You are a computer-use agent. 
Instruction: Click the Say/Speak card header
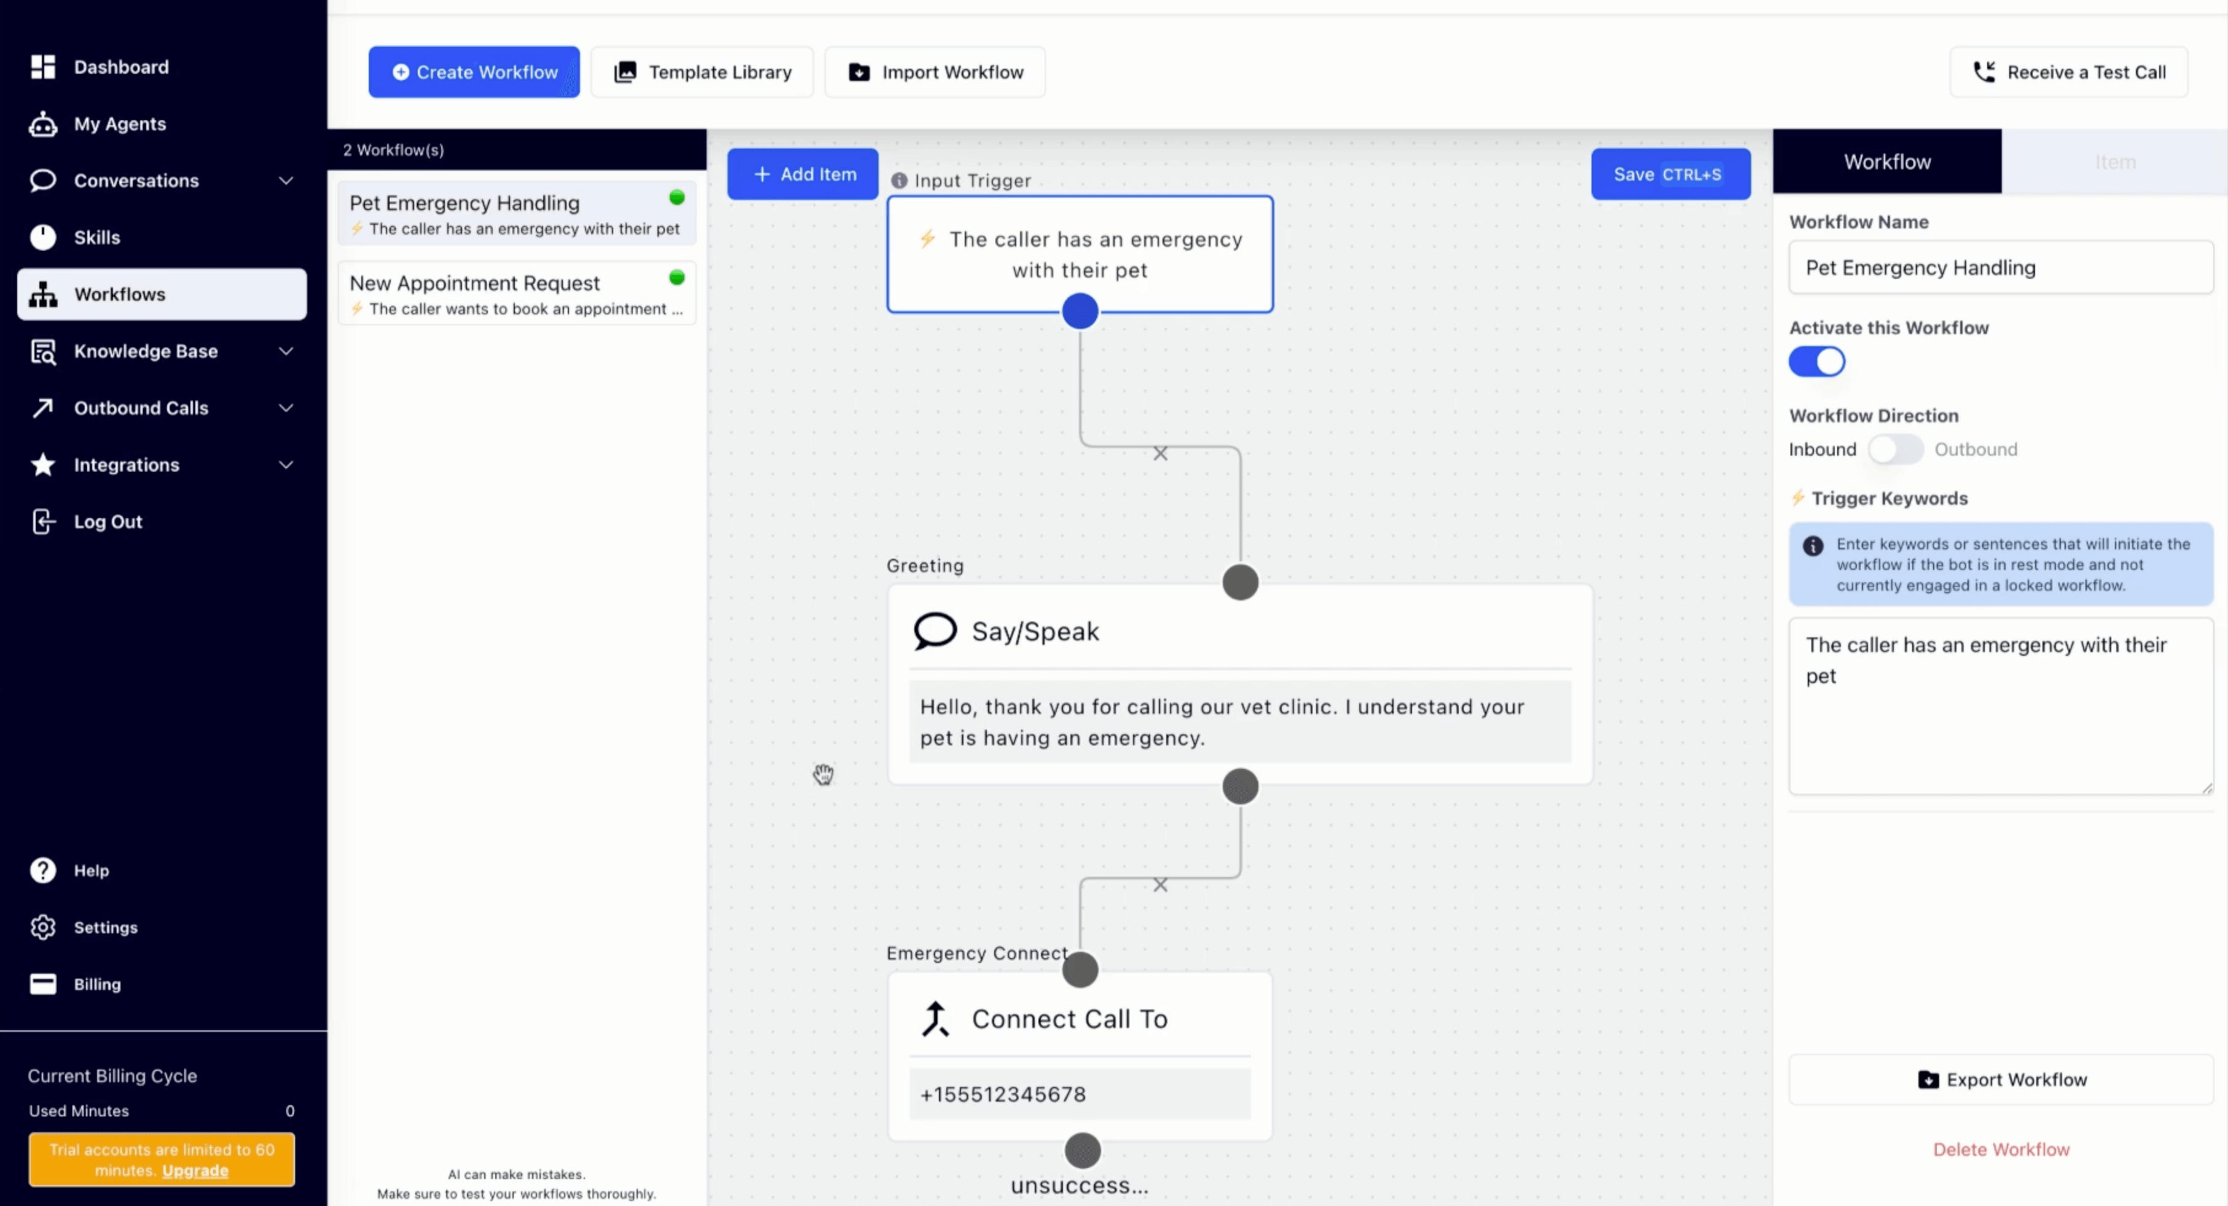[x=1239, y=631]
